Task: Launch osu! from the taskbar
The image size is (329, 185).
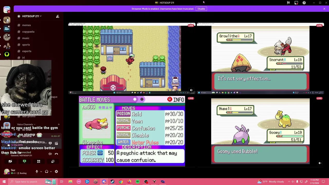Action: coord(79,182)
